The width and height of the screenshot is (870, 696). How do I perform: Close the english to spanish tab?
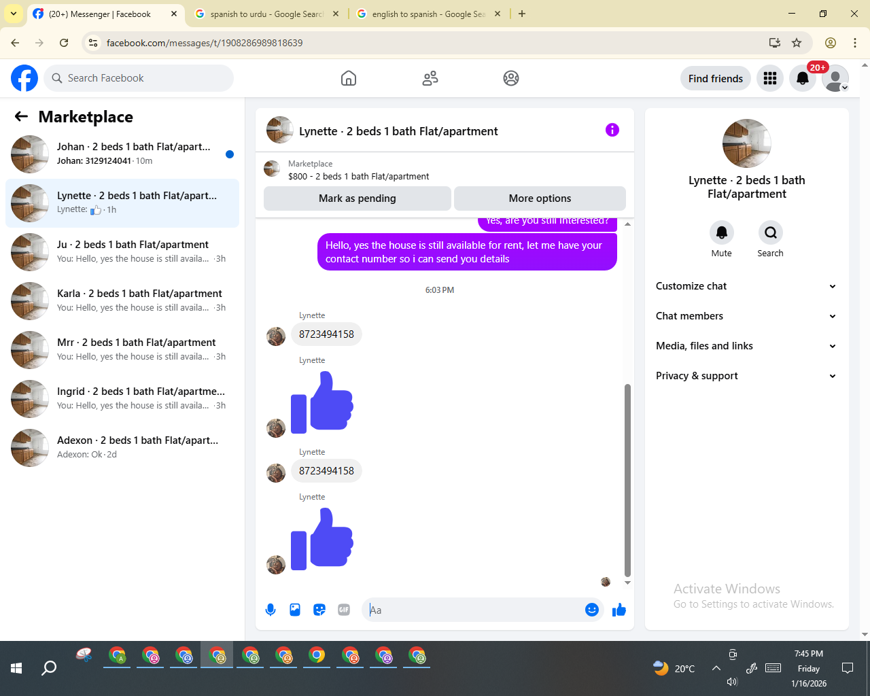pos(498,14)
